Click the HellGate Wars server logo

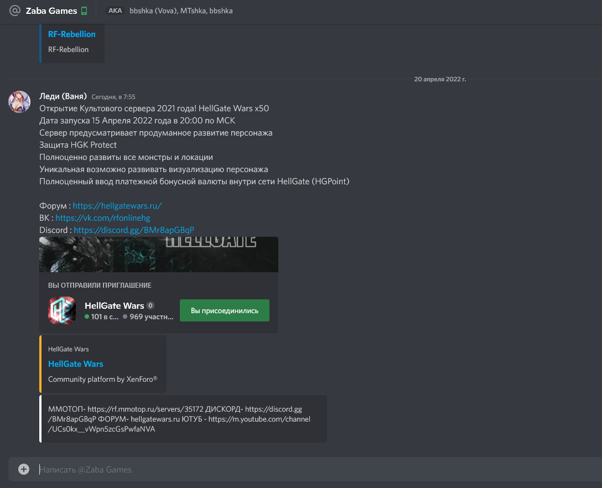point(62,310)
